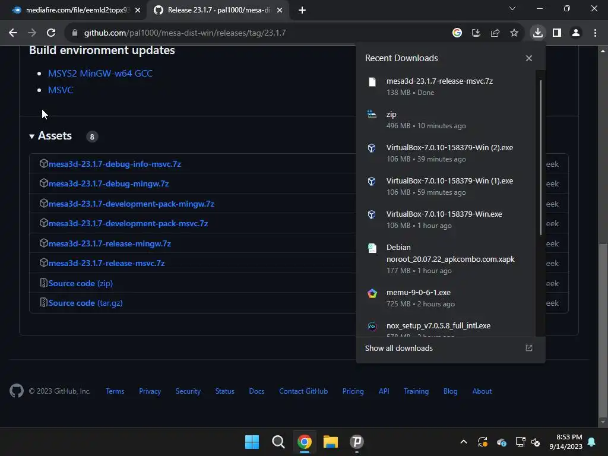Open the notification bell in taskbar
This screenshot has height=456, width=608.
(591, 442)
